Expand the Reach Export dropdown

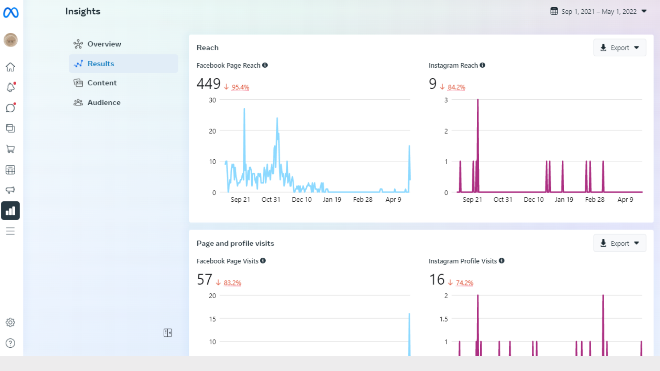tap(619, 48)
